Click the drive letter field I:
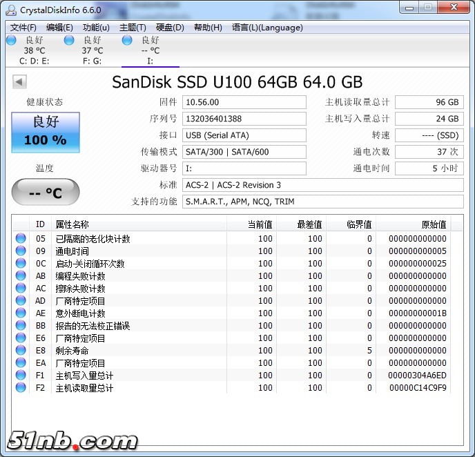Screen dimensions: 475x457 (244, 168)
